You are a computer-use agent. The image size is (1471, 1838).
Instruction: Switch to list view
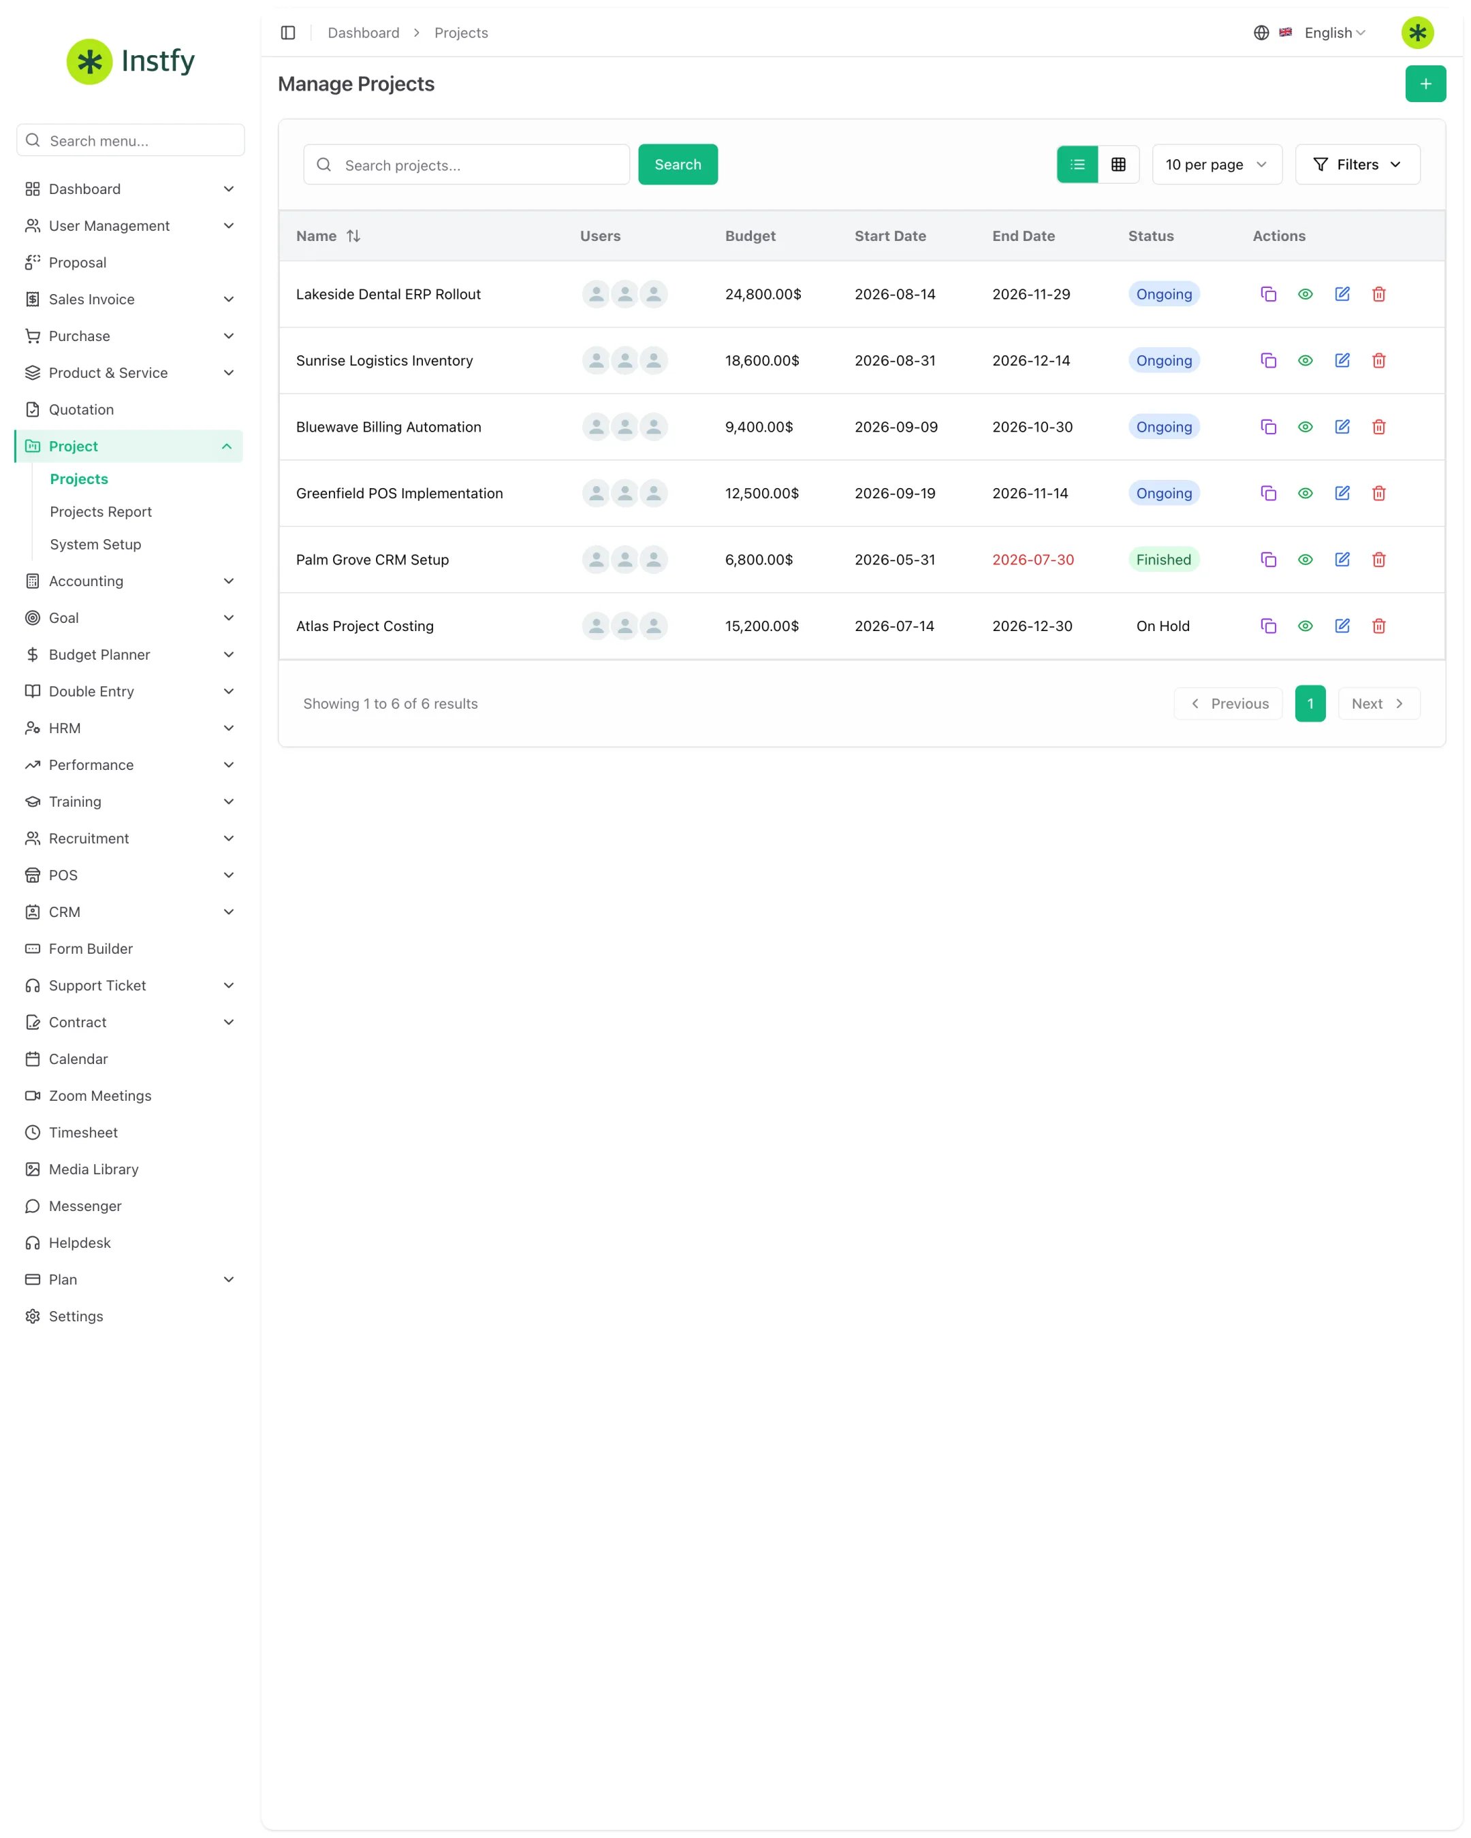coord(1077,165)
